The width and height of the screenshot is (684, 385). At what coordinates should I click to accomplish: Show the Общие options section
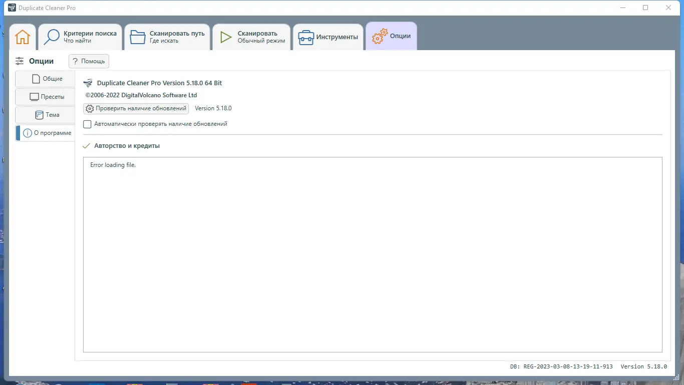coord(45,79)
